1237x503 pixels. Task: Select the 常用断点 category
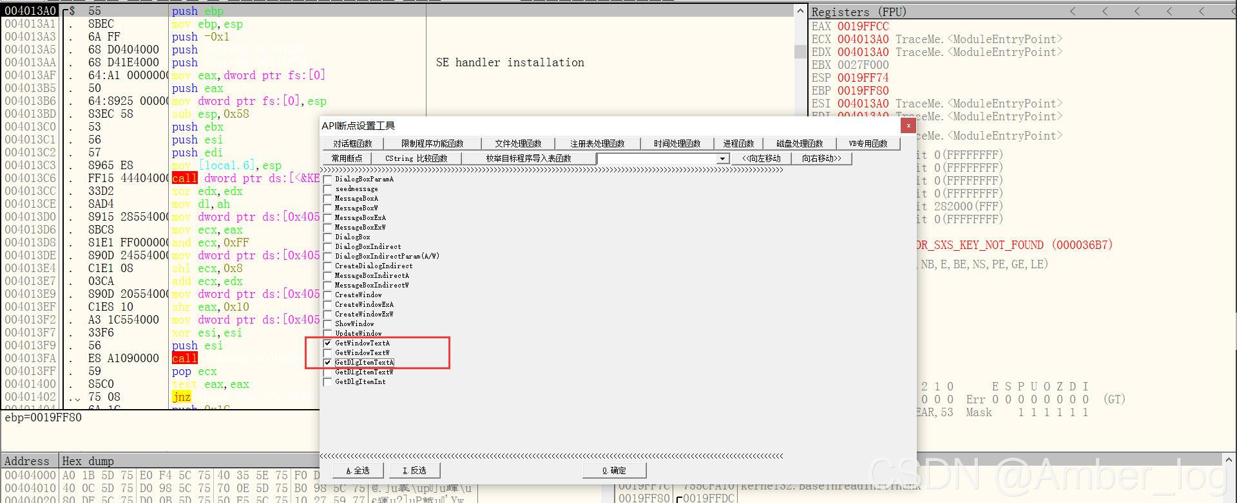(347, 158)
